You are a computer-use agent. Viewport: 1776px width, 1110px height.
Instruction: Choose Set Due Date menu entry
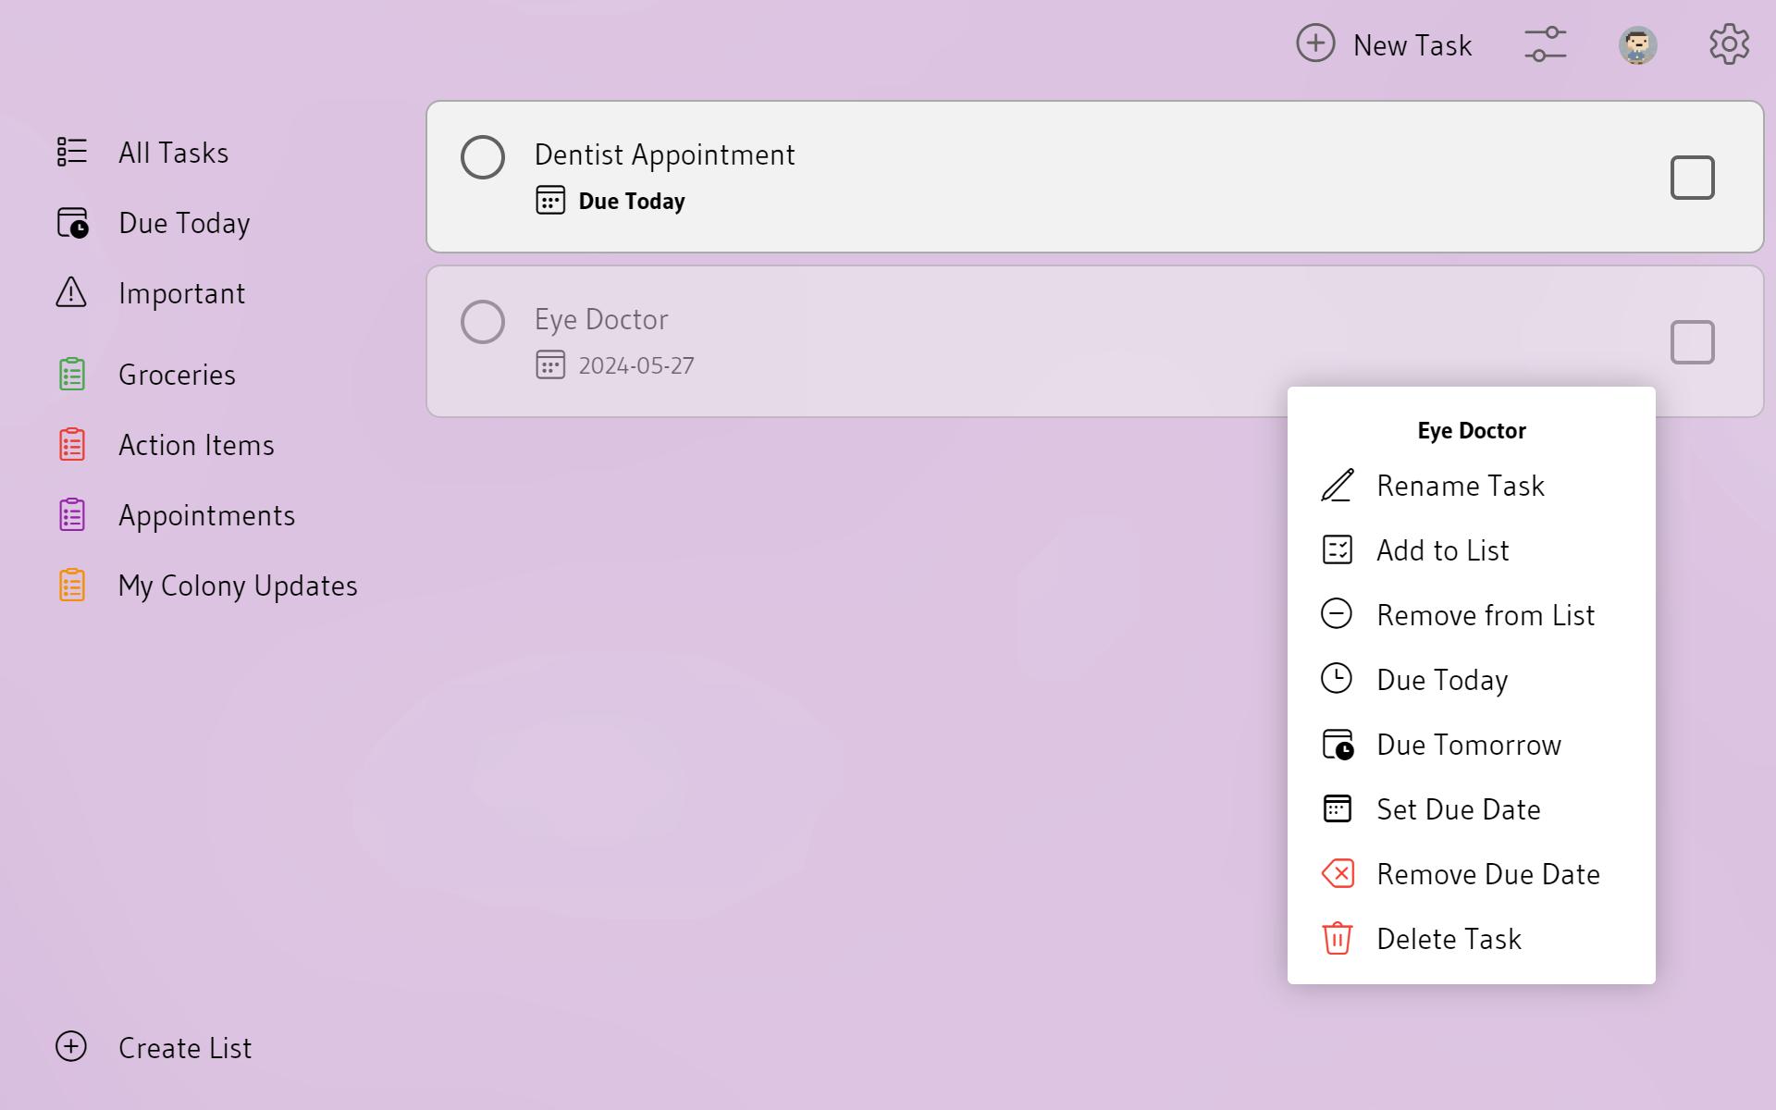pos(1471,808)
